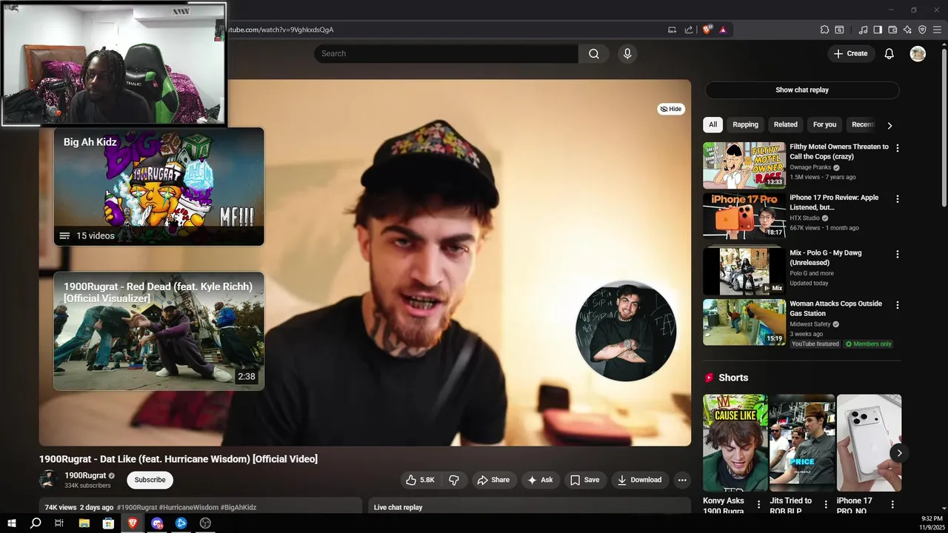948x533 pixels.
Task: Click the Create button
Action: point(850,53)
